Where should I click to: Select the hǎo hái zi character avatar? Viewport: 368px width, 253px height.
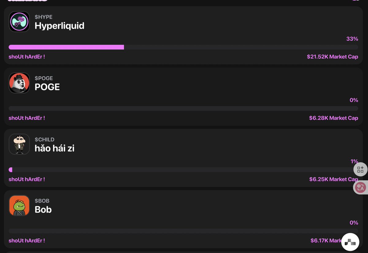click(19, 144)
